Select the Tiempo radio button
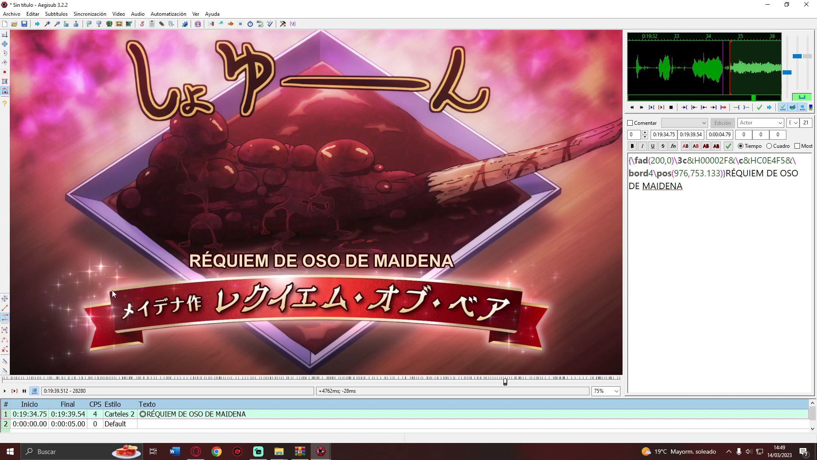 [x=741, y=146]
